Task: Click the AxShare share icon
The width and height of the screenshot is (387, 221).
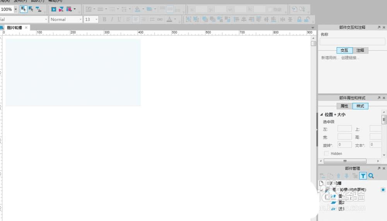Action: [x=61, y=9]
